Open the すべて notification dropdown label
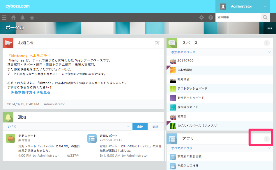 pos(12,126)
